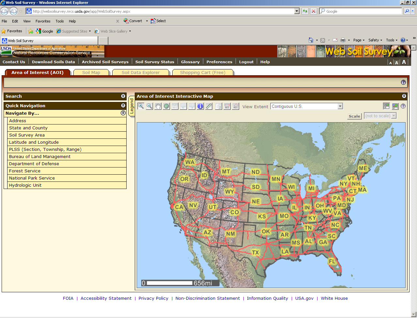Click the browser Stop button
This screenshot has width=417, height=318.
click(314, 11)
